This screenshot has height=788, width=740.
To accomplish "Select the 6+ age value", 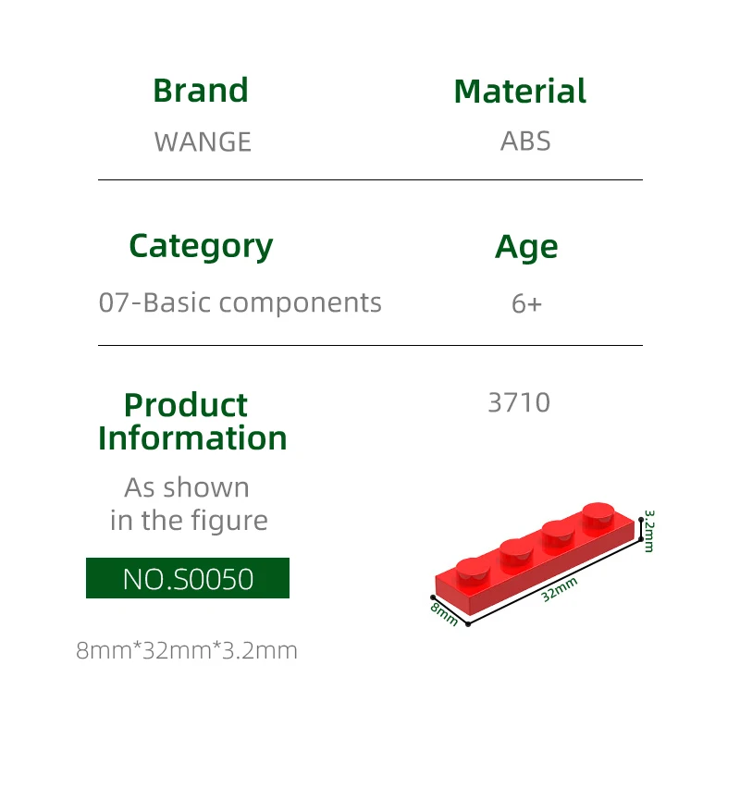I will coord(526,303).
